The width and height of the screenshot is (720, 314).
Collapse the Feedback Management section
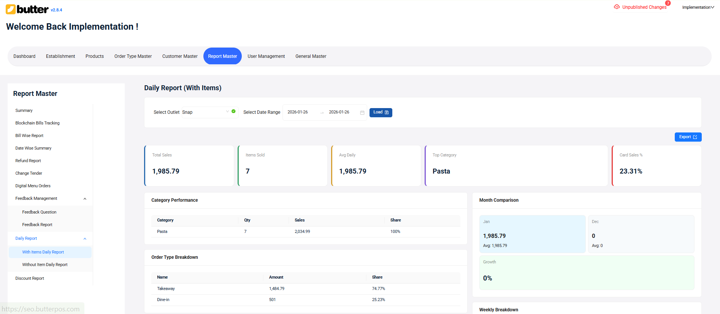coord(85,199)
